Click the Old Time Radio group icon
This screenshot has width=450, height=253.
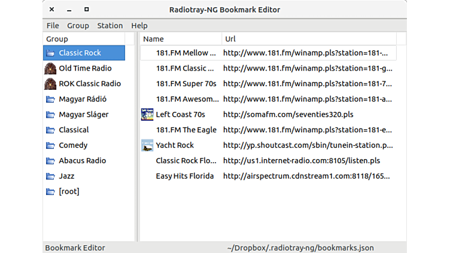51,68
